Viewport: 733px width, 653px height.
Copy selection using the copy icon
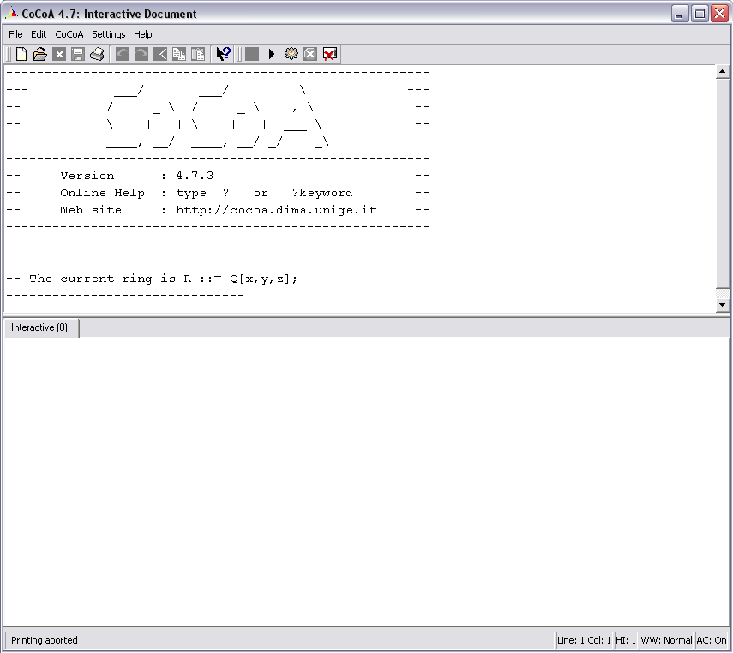pos(178,54)
